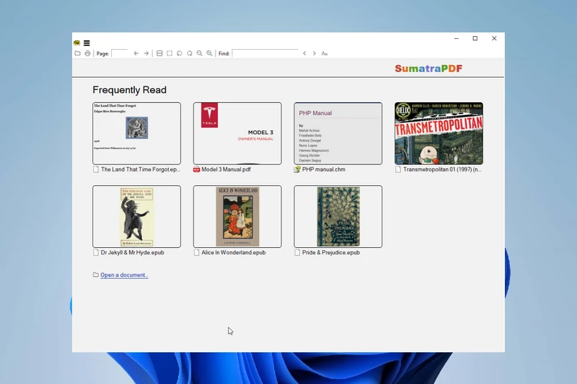Click the 'Frequently Read' heading

[130, 90]
